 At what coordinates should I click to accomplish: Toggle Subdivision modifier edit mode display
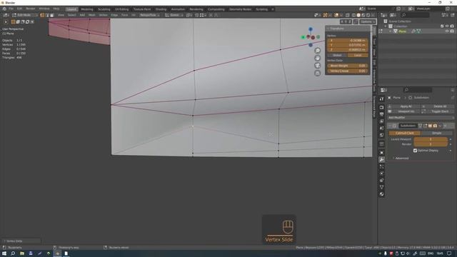click(x=425, y=126)
